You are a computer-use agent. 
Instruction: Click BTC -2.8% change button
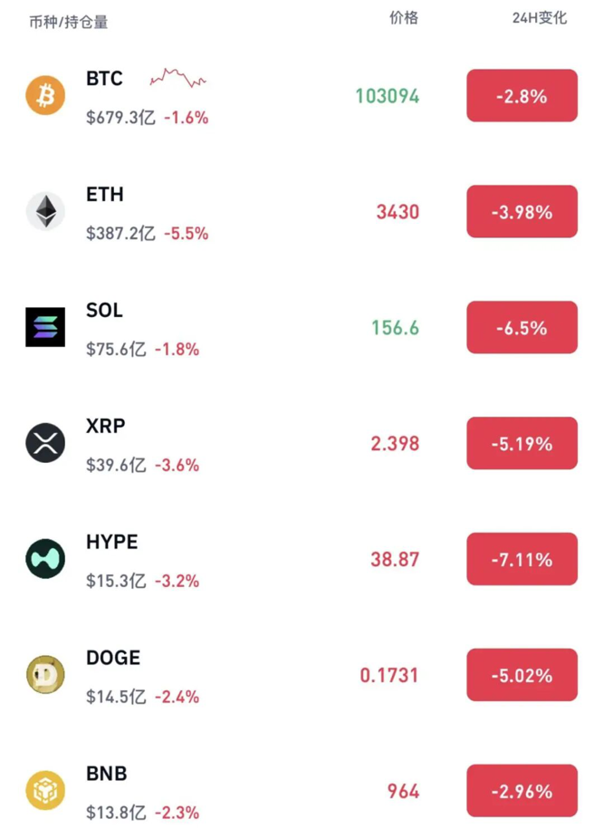(x=522, y=95)
